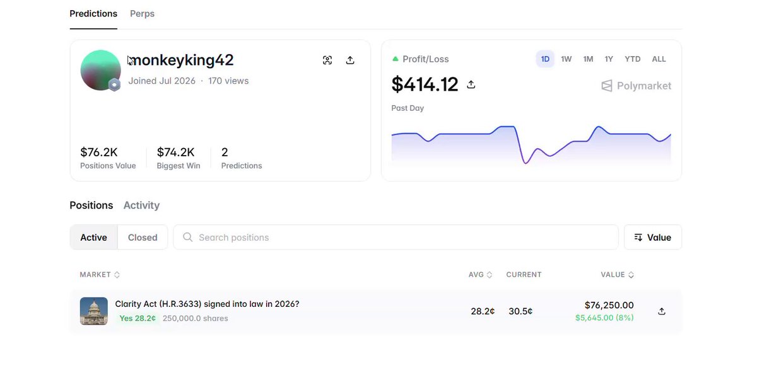Screen dimensions: 757x368
Task: Click the Predictions count of 2
Action: click(x=242, y=158)
